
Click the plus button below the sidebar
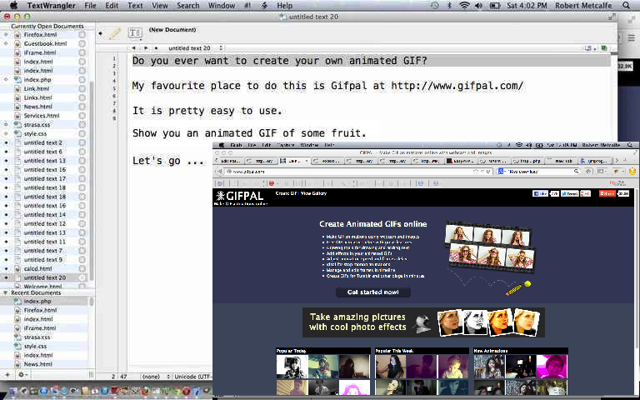[x=7, y=374]
